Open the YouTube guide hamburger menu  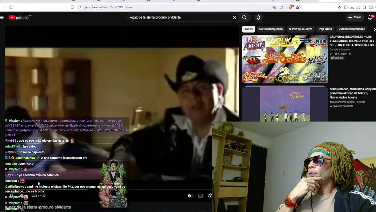[2, 17]
